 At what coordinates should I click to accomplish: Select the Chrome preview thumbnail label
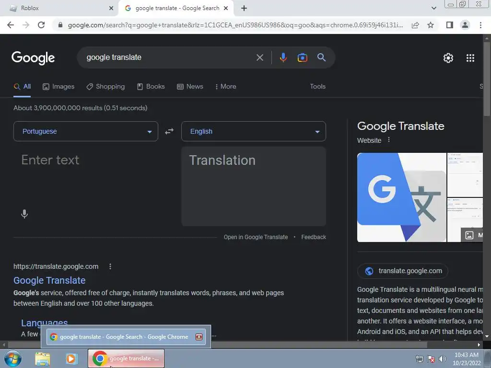(x=124, y=337)
